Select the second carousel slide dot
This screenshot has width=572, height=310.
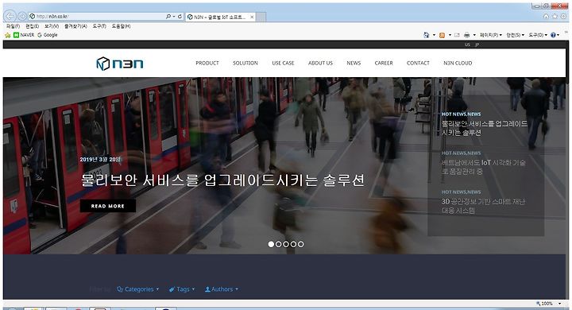(x=279, y=244)
